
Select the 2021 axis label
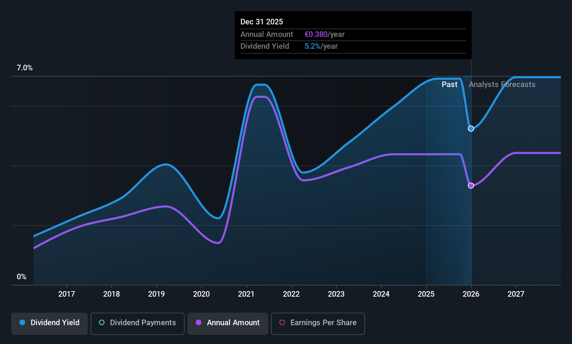[x=246, y=294]
